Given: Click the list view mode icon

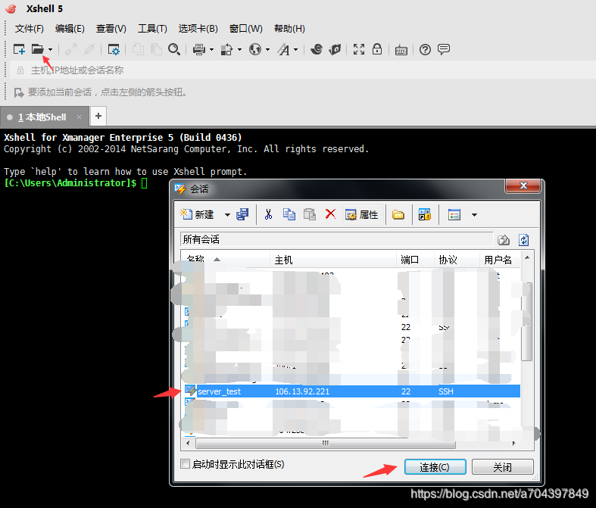Looking at the screenshot, I should (454, 215).
